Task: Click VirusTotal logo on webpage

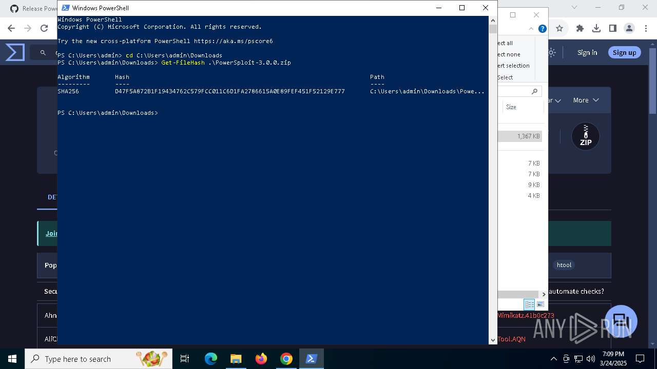Action: coord(15,52)
